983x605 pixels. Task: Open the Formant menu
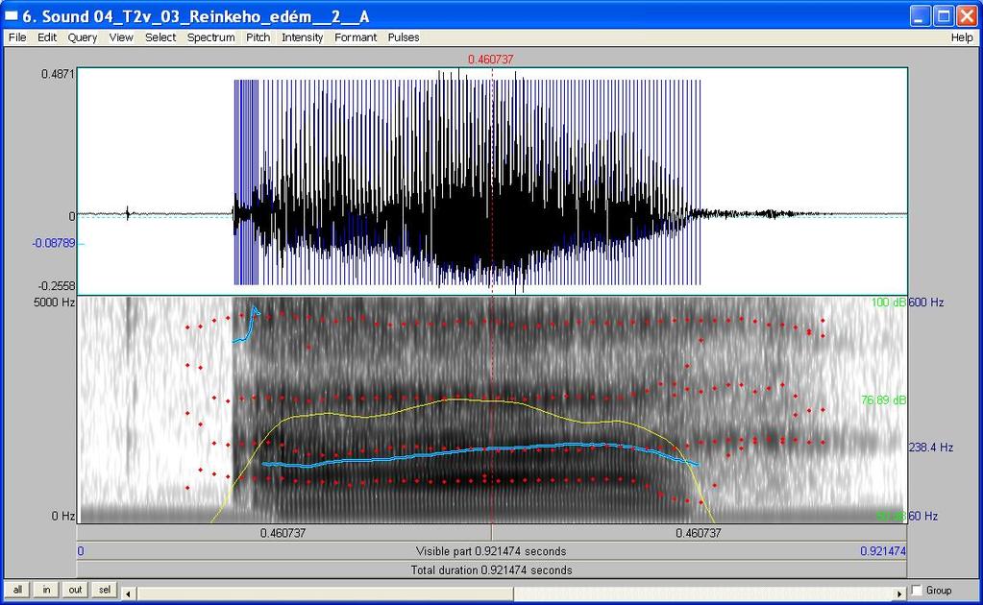[356, 37]
